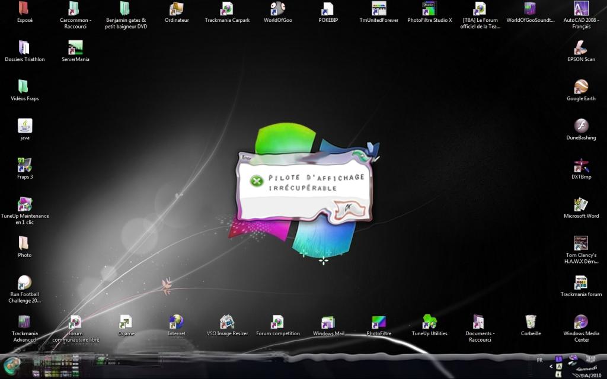This screenshot has height=379, width=607.
Task: Launch the Fraps 3 shortcut
Action: [x=24, y=166]
